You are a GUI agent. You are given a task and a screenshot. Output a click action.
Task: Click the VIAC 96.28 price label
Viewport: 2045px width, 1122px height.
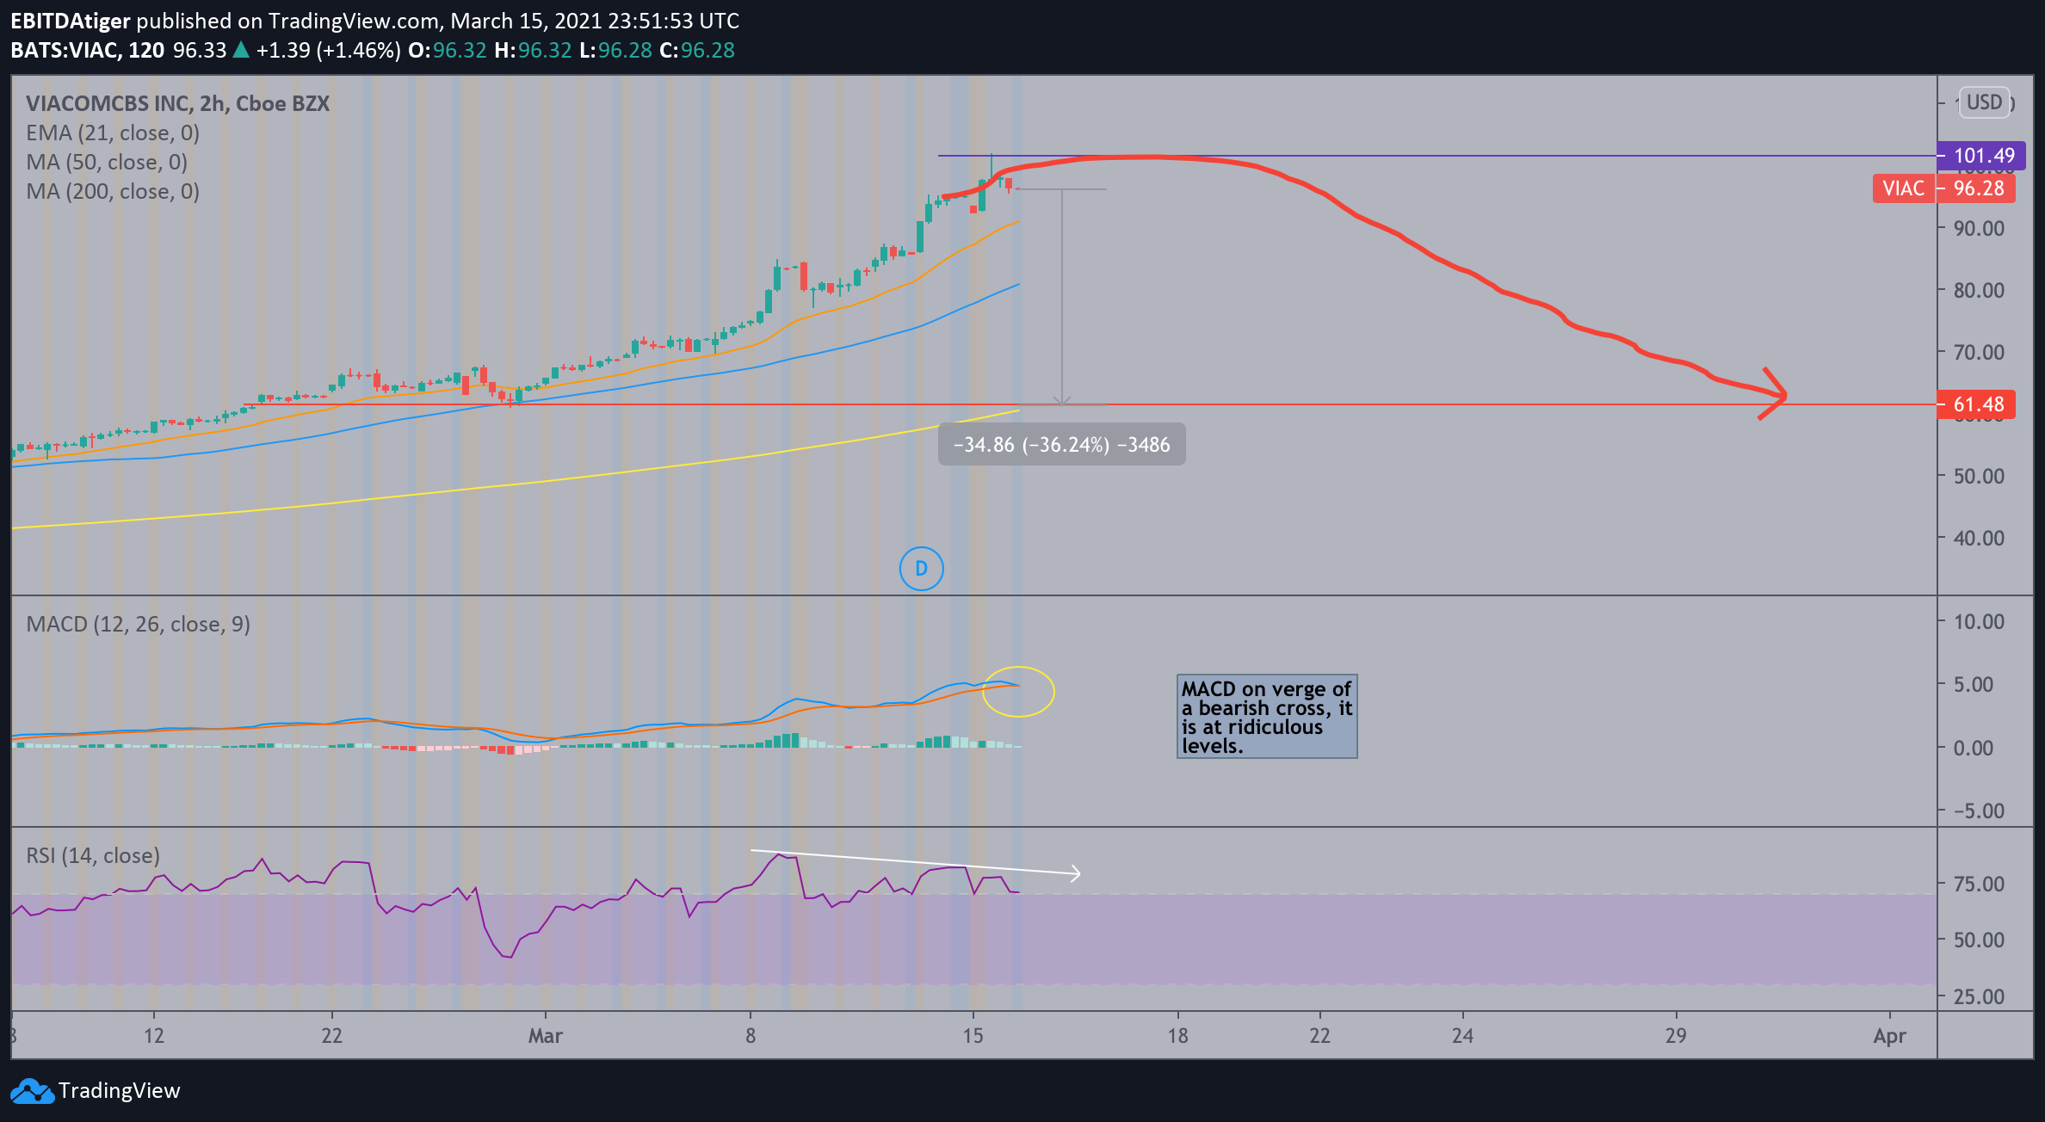coord(1943,188)
